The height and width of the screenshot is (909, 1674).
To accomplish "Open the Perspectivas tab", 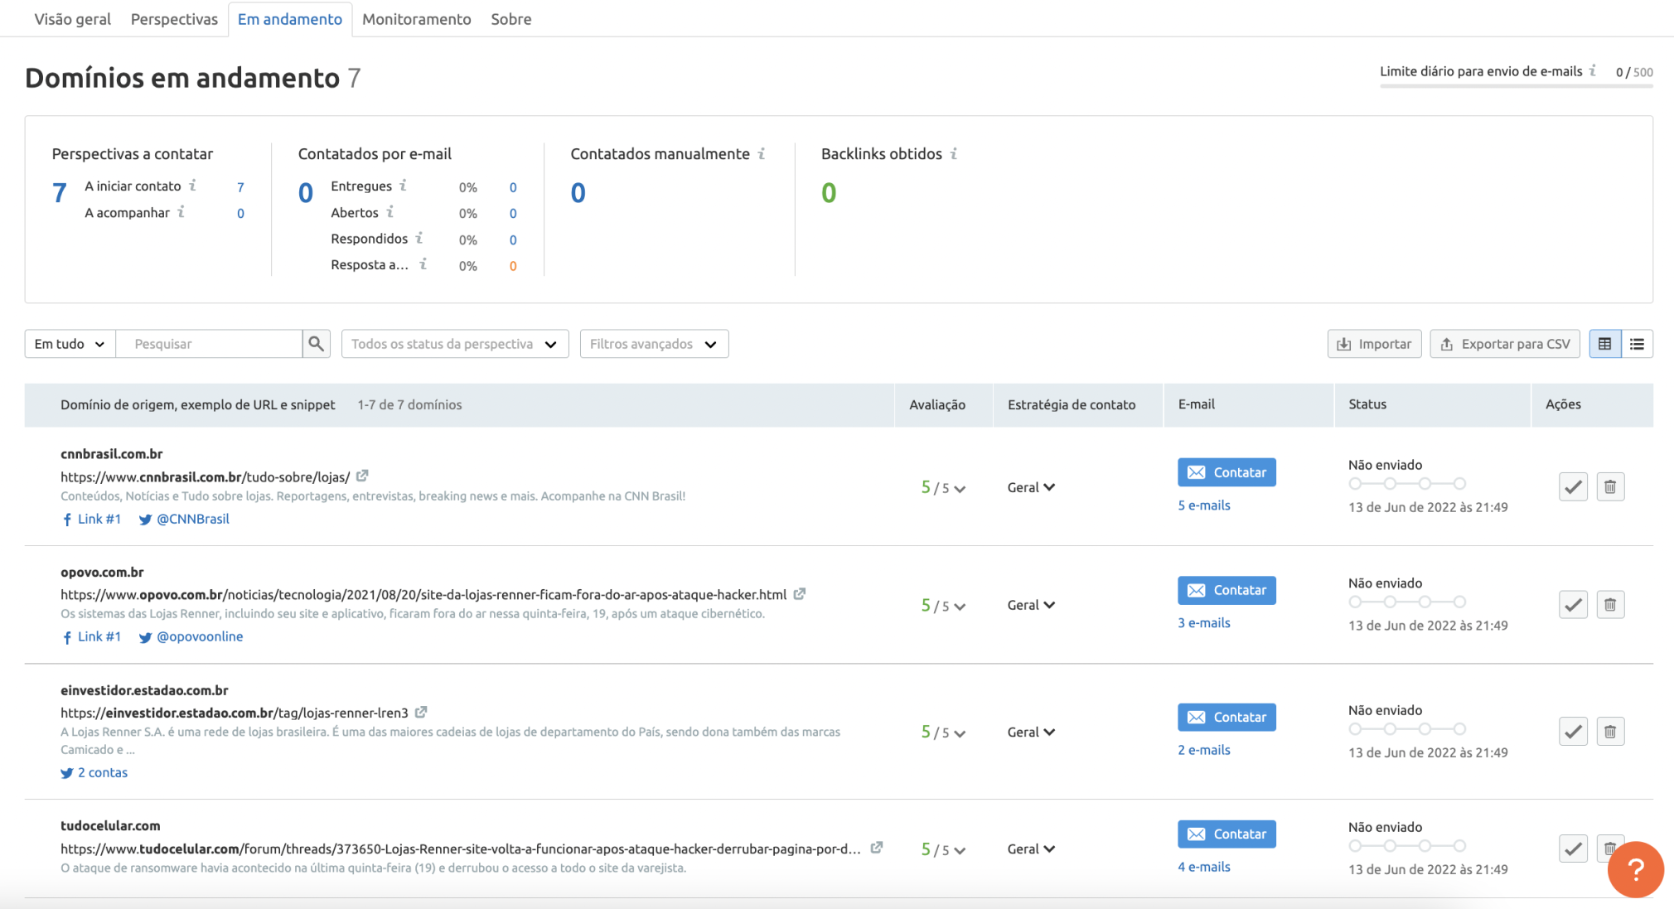I will [x=174, y=19].
